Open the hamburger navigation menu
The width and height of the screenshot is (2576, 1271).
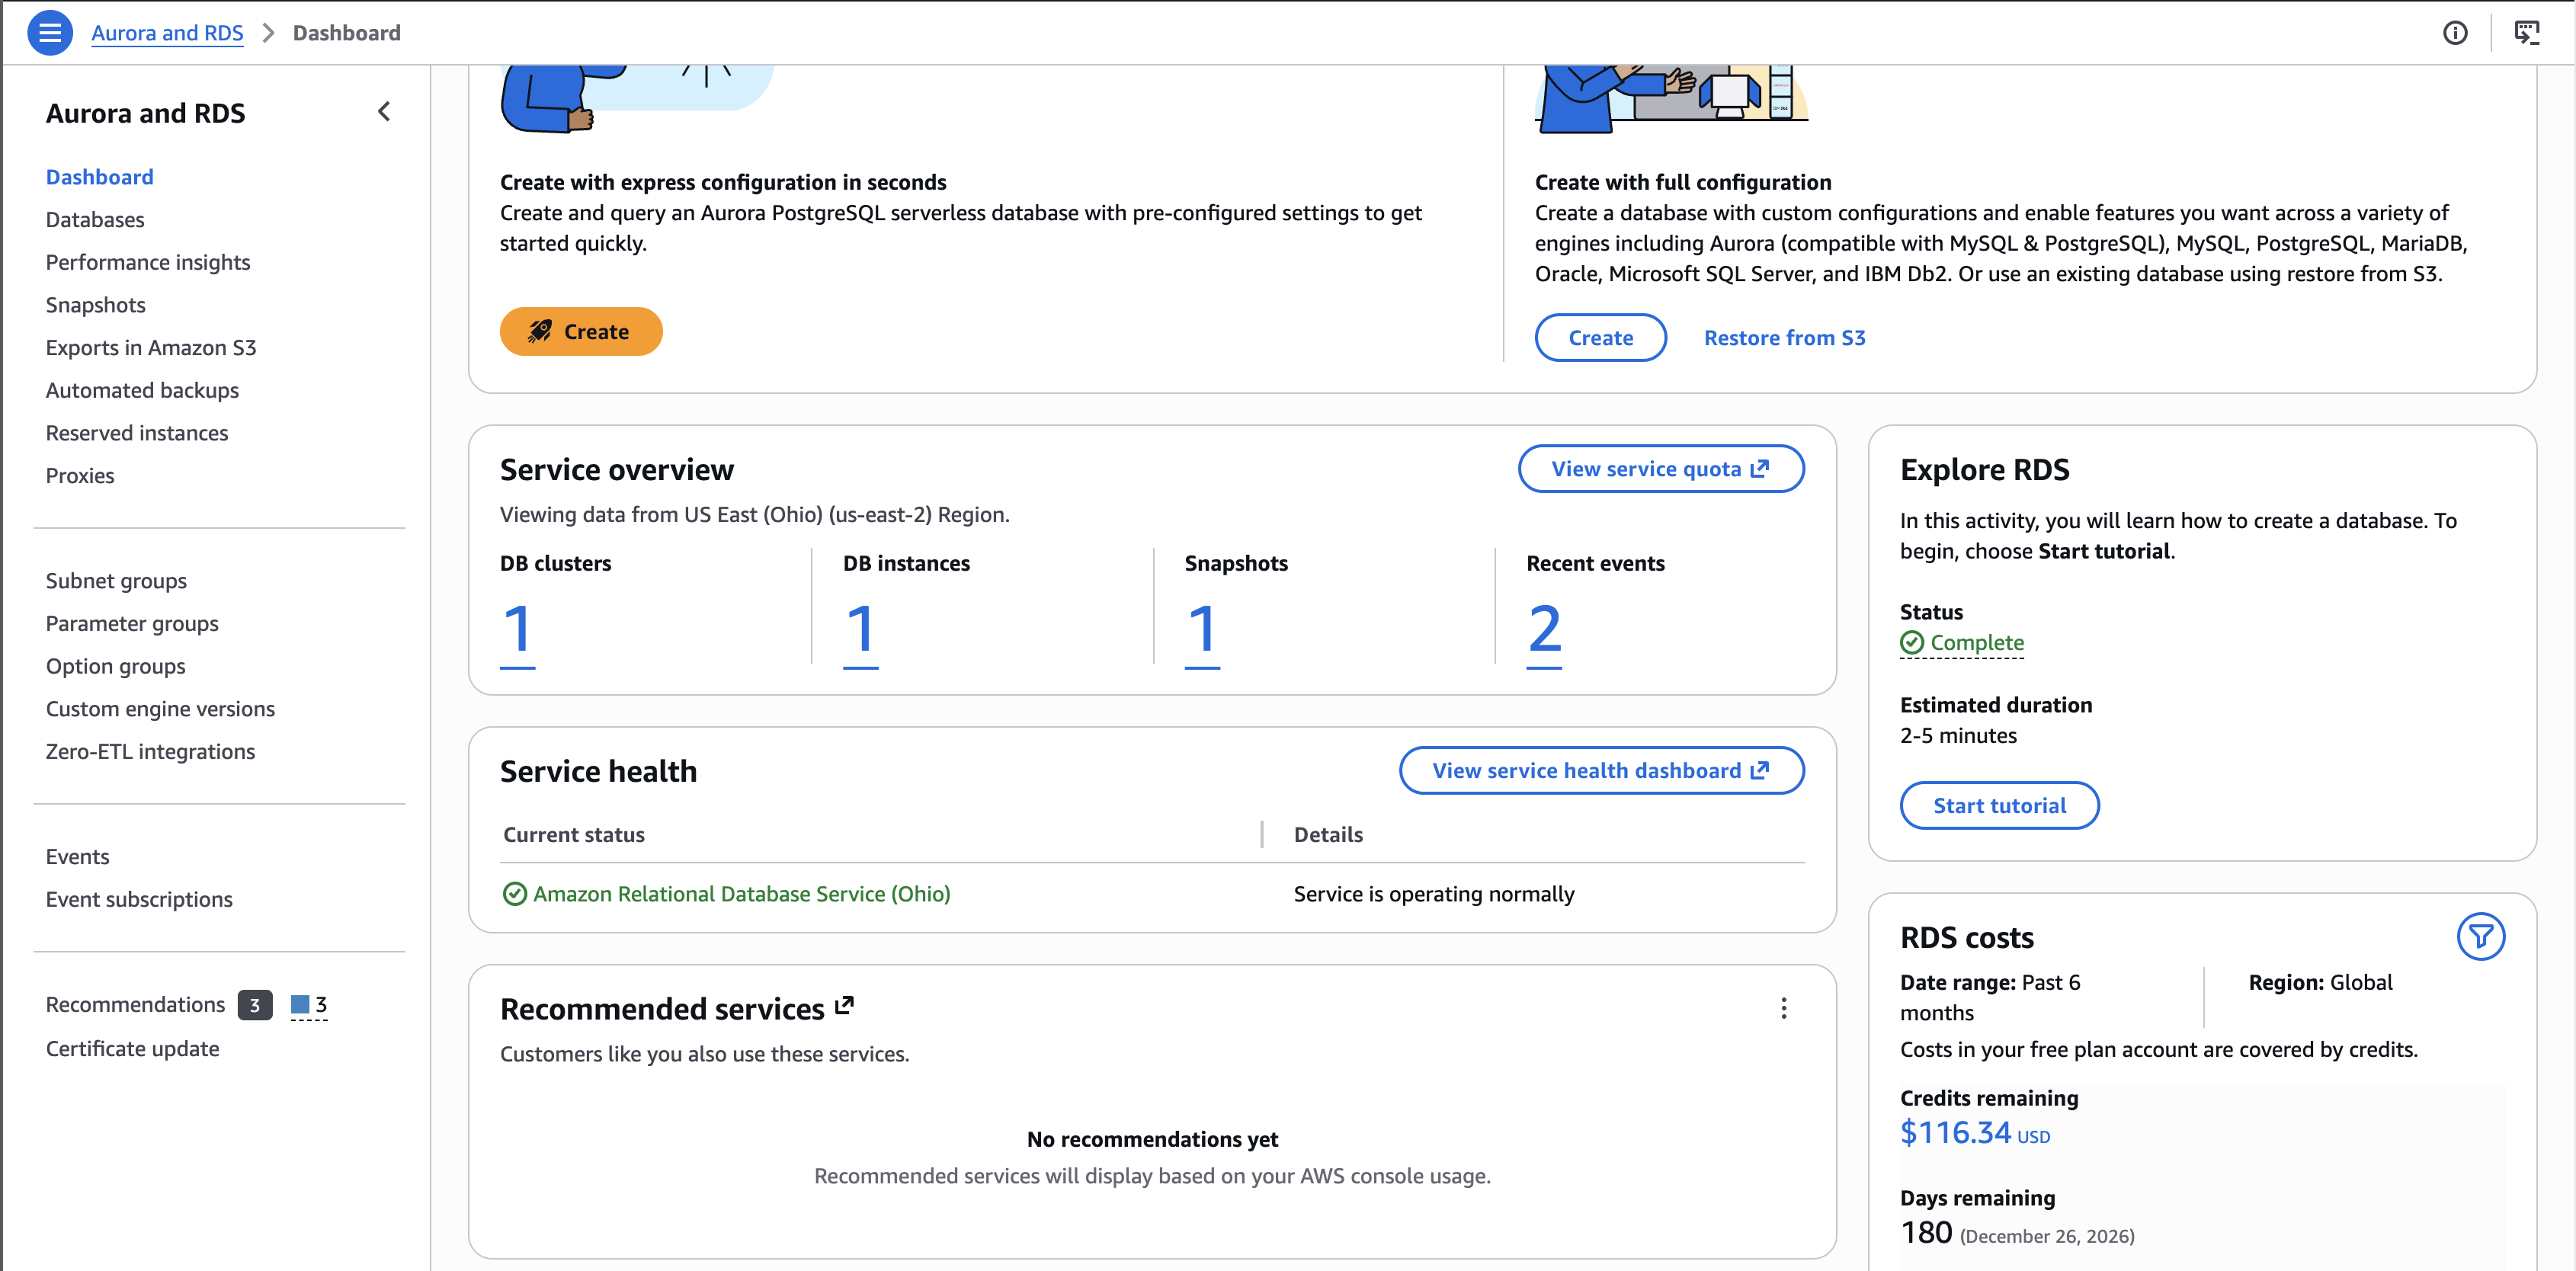(50, 33)
